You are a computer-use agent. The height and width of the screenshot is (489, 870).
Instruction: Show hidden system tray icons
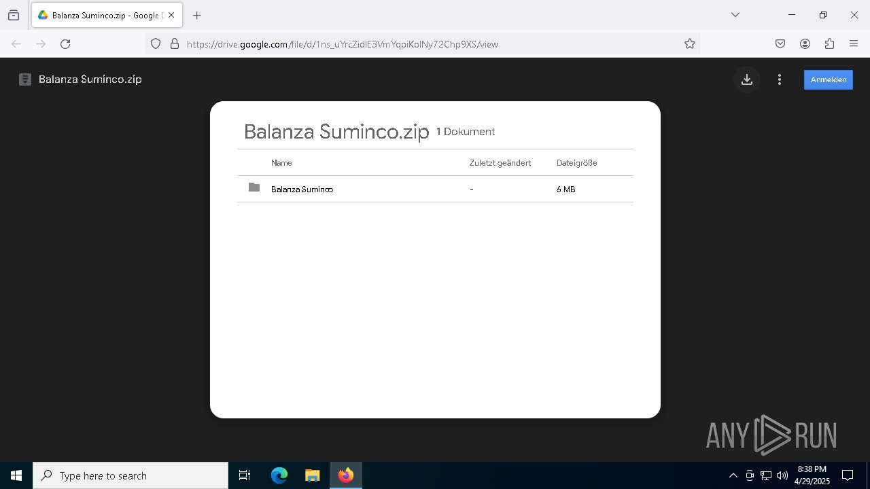[x=733, y=475]
